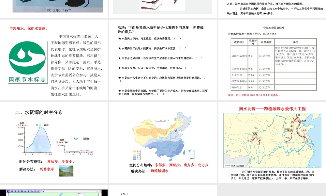Click the statement 用水会造成污染
This screenshot has width=326, height=196.
[160, 58]
